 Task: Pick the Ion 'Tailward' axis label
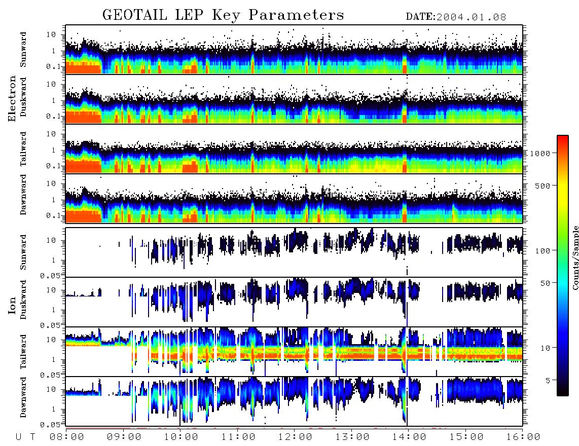point(23,352)
